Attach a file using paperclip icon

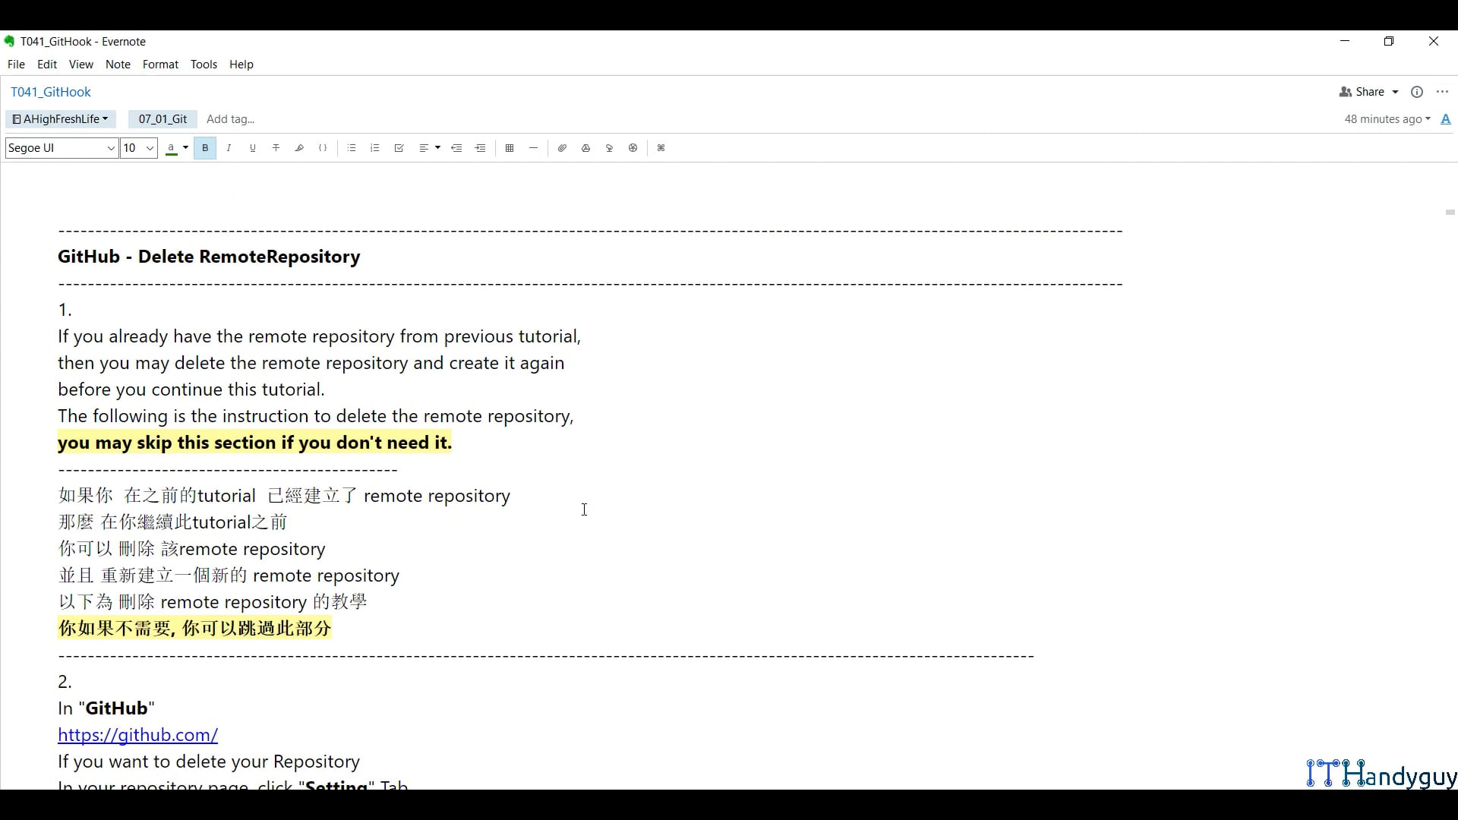pyautogui.click(x=562, y=148)
